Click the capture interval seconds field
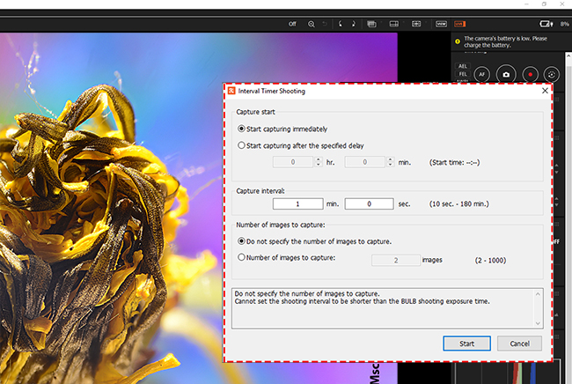Screen dimensions: 572x384 369,203
